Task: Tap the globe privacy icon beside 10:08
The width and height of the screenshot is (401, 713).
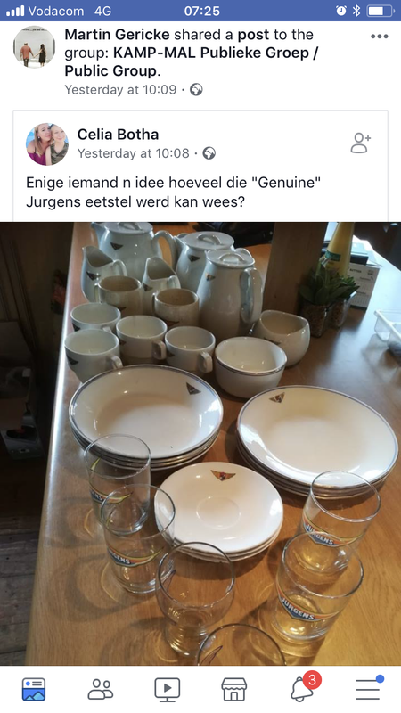Action: tap(209, 153)
